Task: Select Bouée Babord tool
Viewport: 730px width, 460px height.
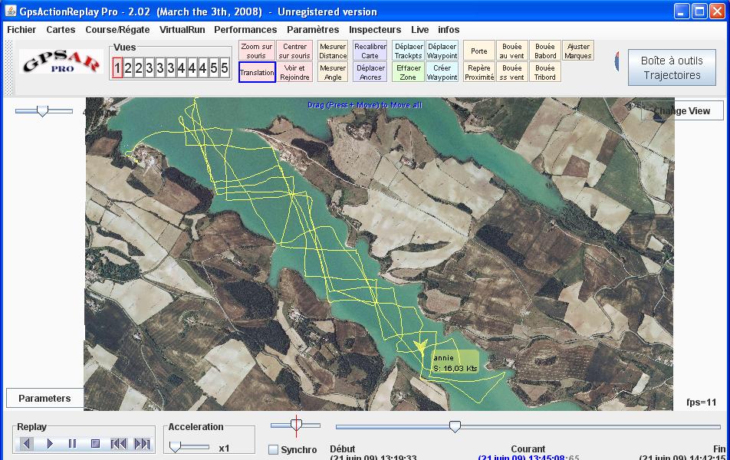Action: coord(545,51)
